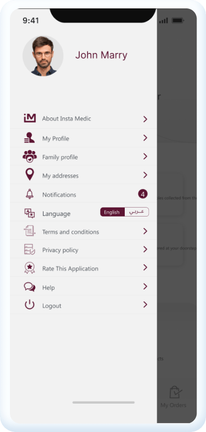Viewport: 206px width, 432px height.
Task: Switch language to English
Action: click(112, 212)
